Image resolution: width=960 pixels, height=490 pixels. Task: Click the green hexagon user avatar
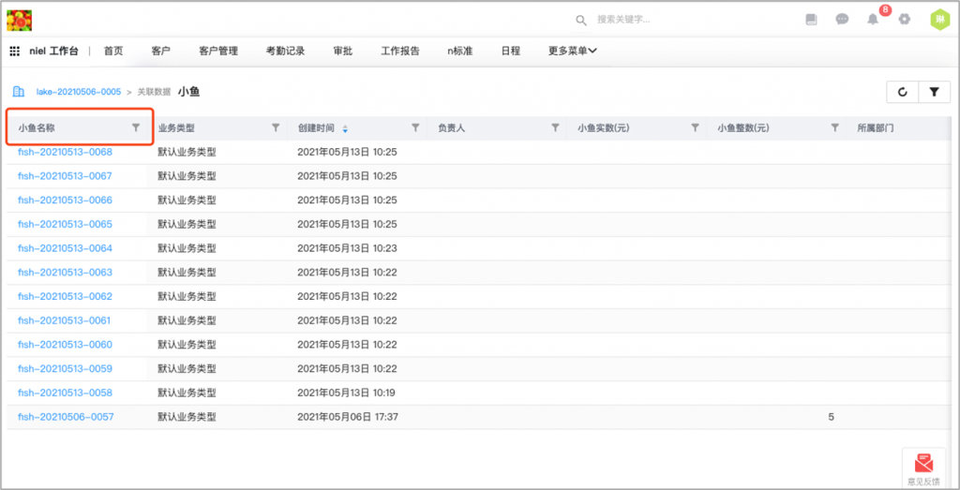[939, 19]
